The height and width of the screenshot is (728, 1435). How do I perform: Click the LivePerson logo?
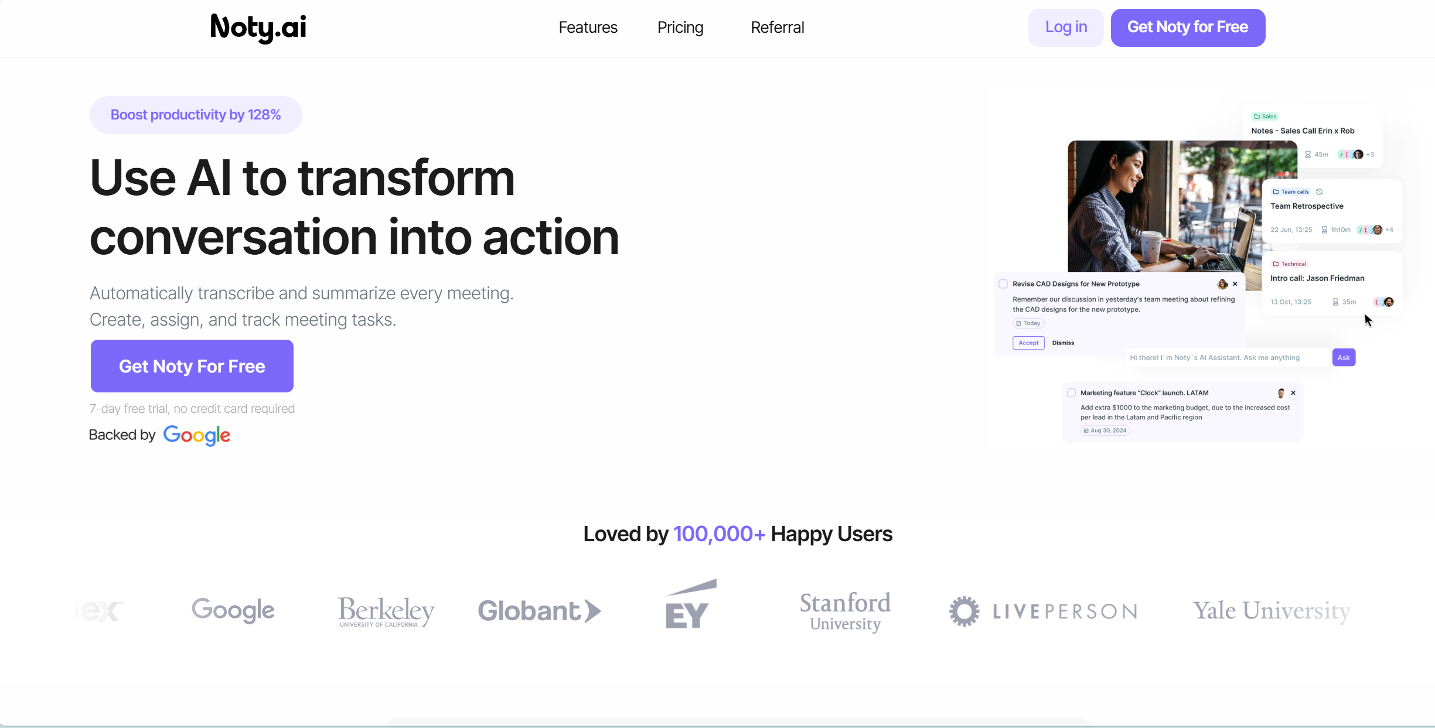click(x=1044, y=611)
